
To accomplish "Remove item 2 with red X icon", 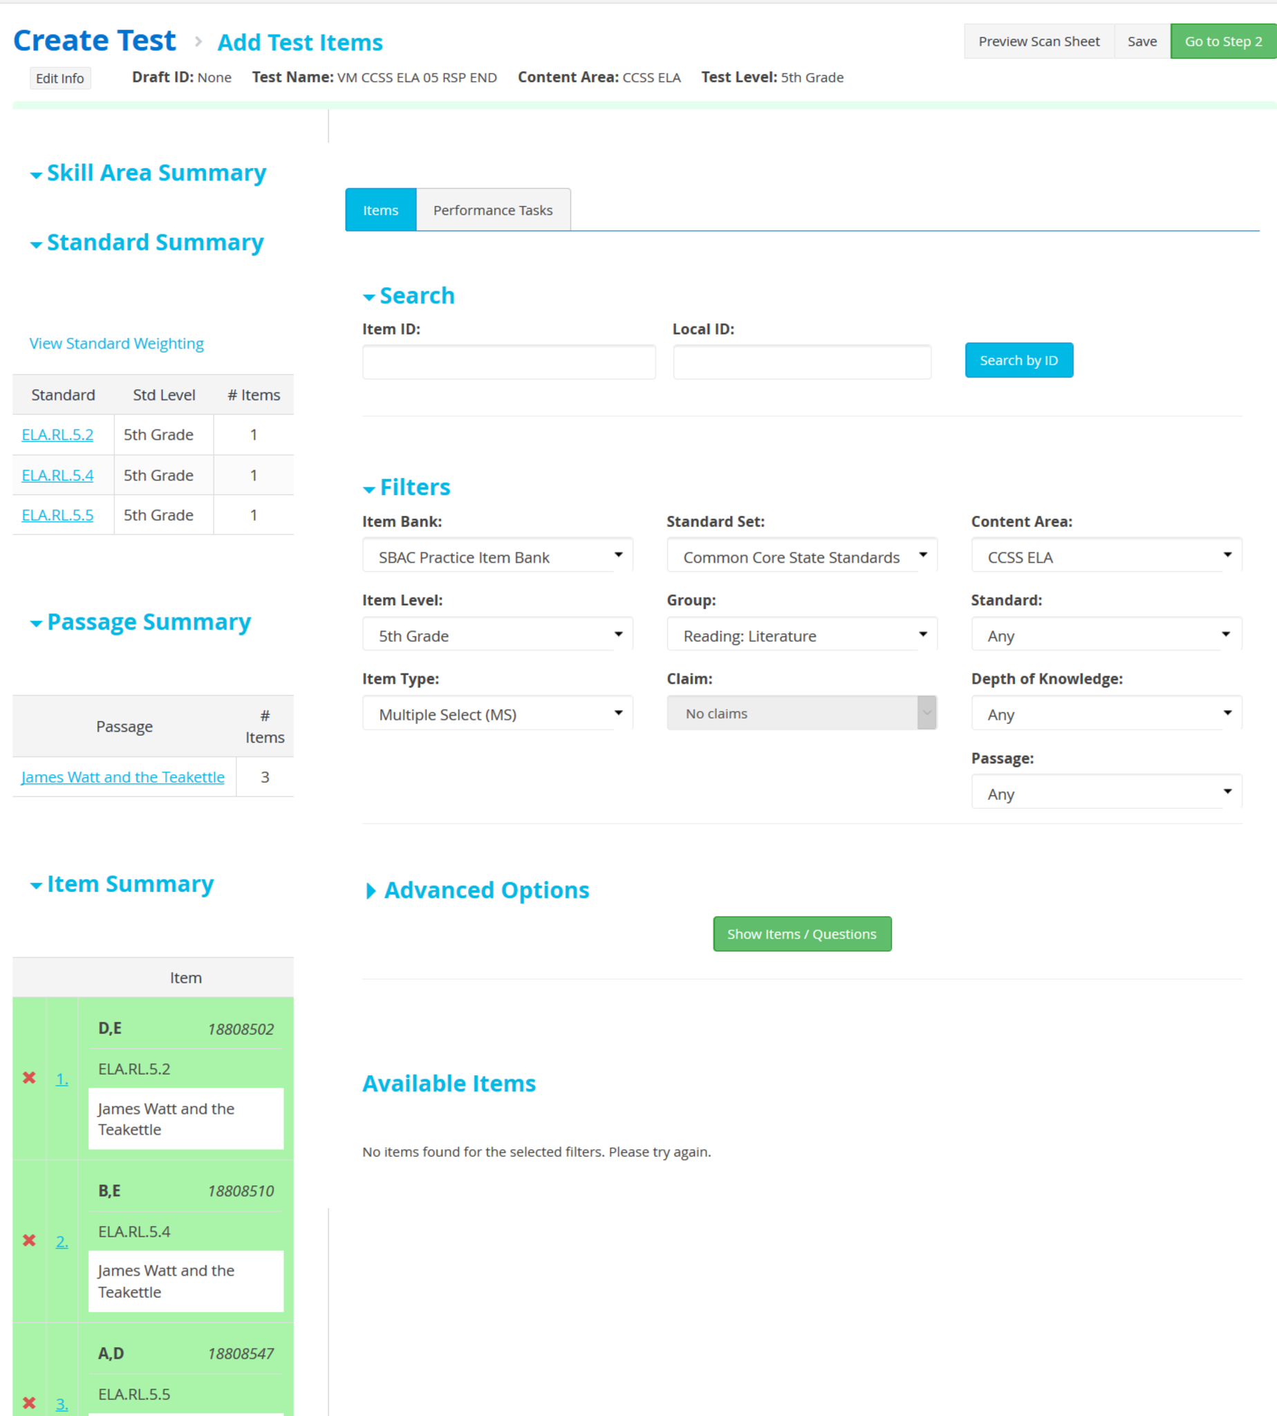I will tap(29, 1240).
